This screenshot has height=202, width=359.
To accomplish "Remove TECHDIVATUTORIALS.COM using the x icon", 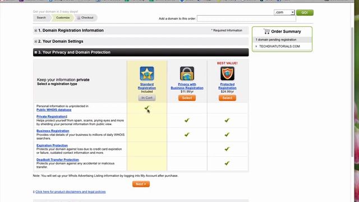I will (256, 46).
